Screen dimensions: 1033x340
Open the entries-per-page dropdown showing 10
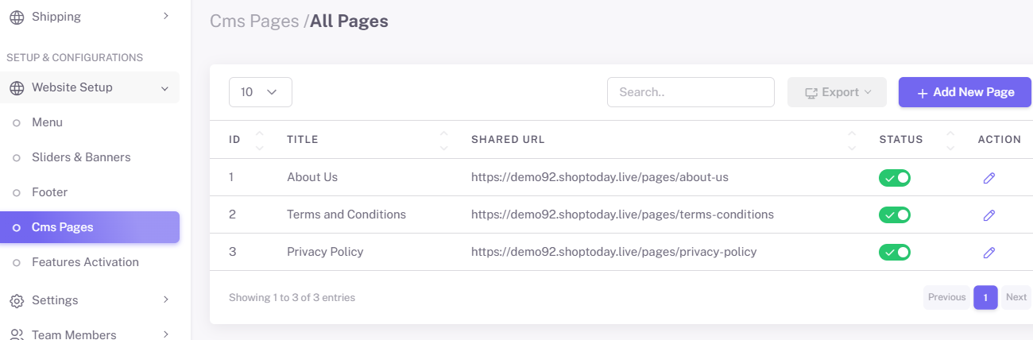261,92
